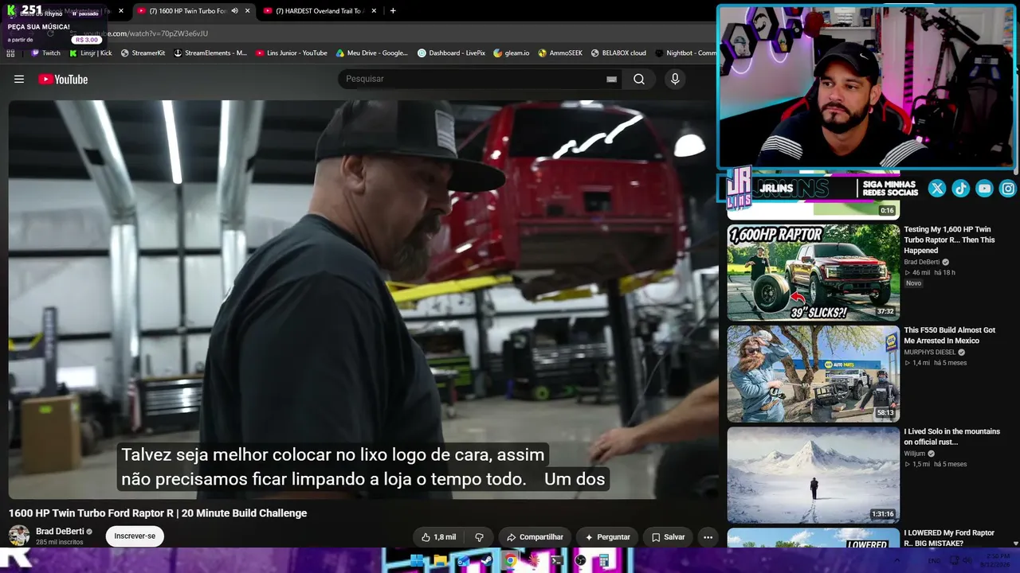Open OBS Studio from taskbar

pos(580,560)
